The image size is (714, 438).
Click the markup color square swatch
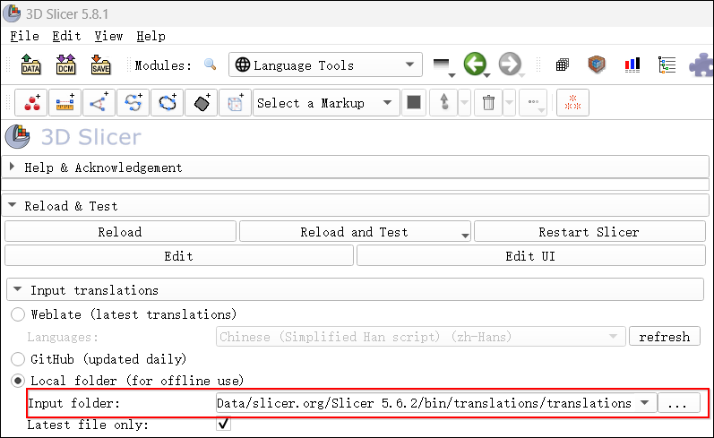(413, 103)
